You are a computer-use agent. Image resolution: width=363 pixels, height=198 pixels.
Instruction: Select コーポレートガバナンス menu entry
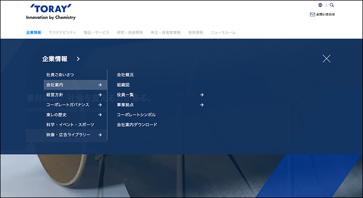tap(67, 105)
